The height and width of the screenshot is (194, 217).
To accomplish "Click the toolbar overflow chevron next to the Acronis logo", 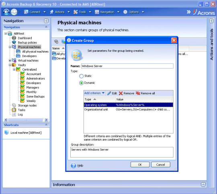I will click(188, 12).
